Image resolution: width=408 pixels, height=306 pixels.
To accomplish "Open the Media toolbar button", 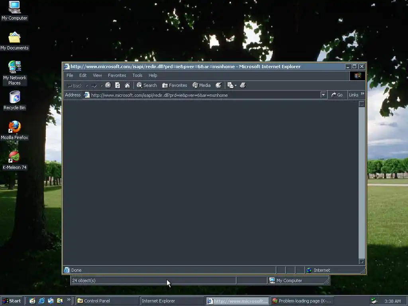I will (201, 85).
